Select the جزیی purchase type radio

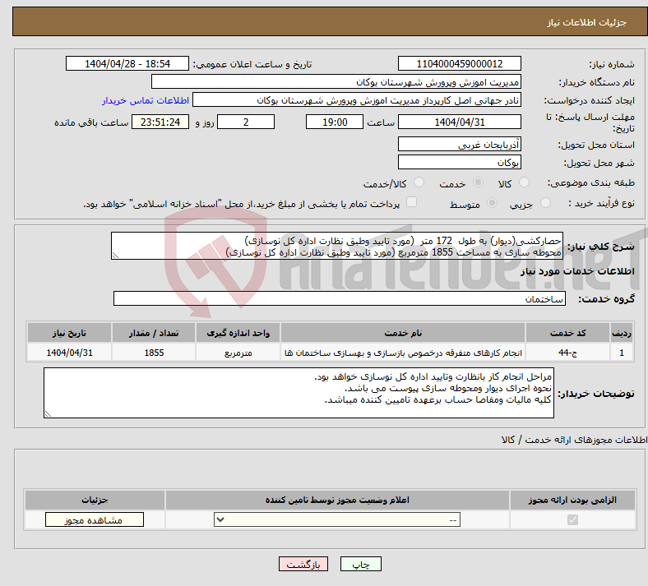(545, 203)
